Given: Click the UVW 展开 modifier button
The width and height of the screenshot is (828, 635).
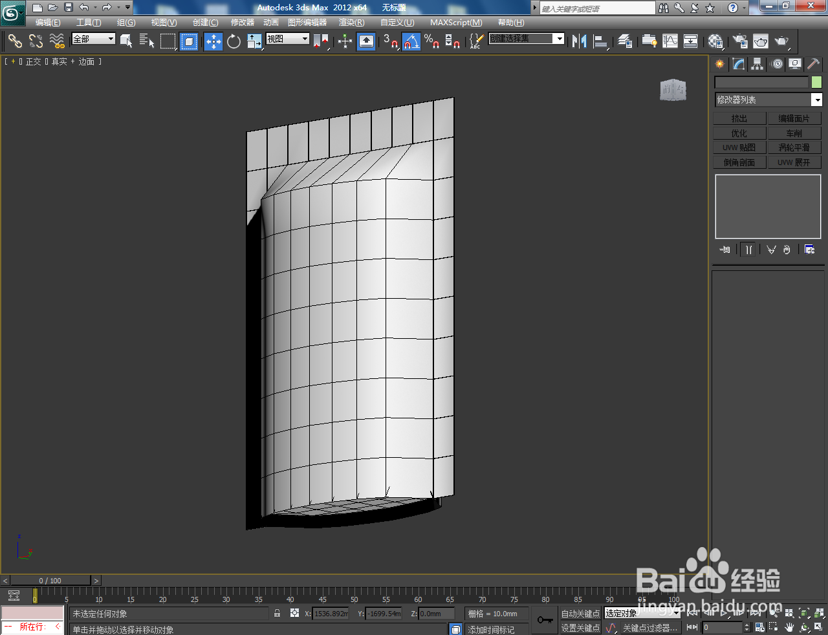Looking at the screenshot, I should (794, 162).
